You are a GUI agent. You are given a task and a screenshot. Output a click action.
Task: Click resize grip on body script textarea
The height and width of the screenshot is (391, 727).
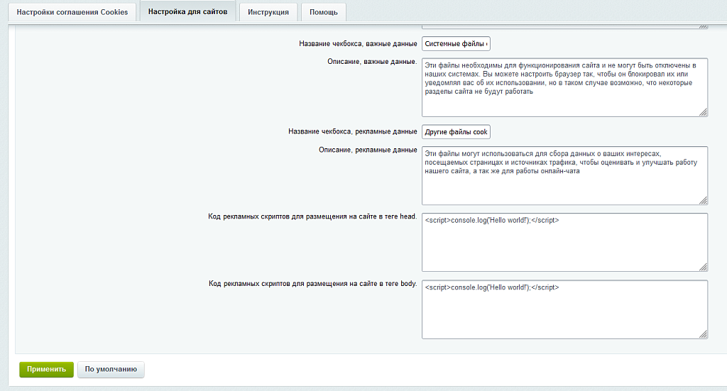point(703,334)
